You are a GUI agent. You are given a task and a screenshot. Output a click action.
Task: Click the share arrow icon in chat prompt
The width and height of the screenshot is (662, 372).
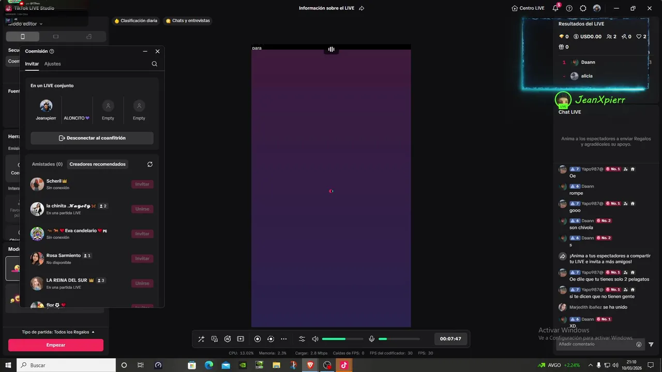(563, 257)
